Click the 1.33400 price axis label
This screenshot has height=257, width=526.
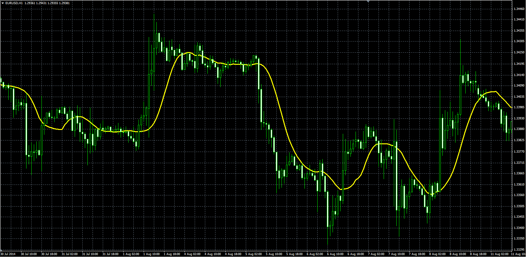(519, 228)
